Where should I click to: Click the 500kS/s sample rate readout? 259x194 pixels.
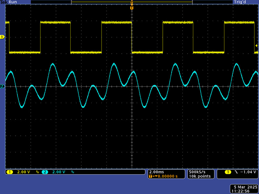click(x=197, y=172)
